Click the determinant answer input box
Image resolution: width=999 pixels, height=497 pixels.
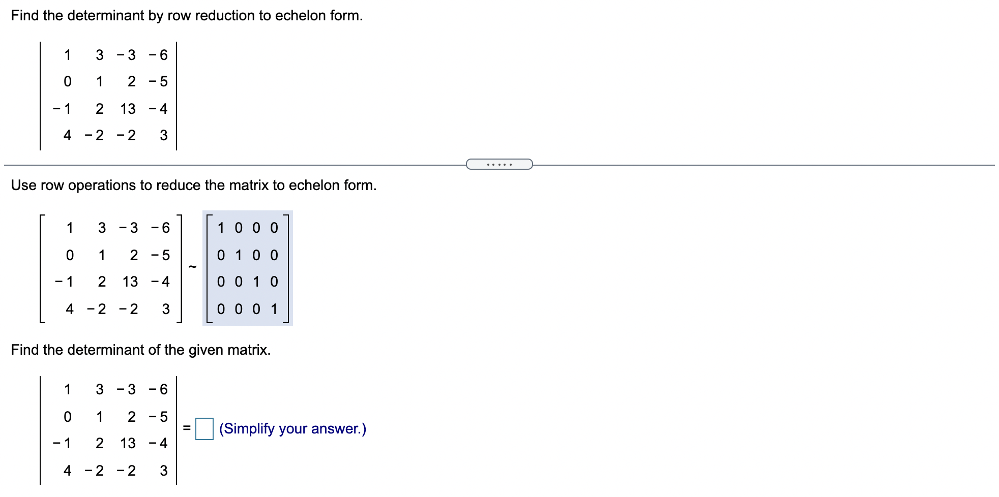[x=205, y=429]
